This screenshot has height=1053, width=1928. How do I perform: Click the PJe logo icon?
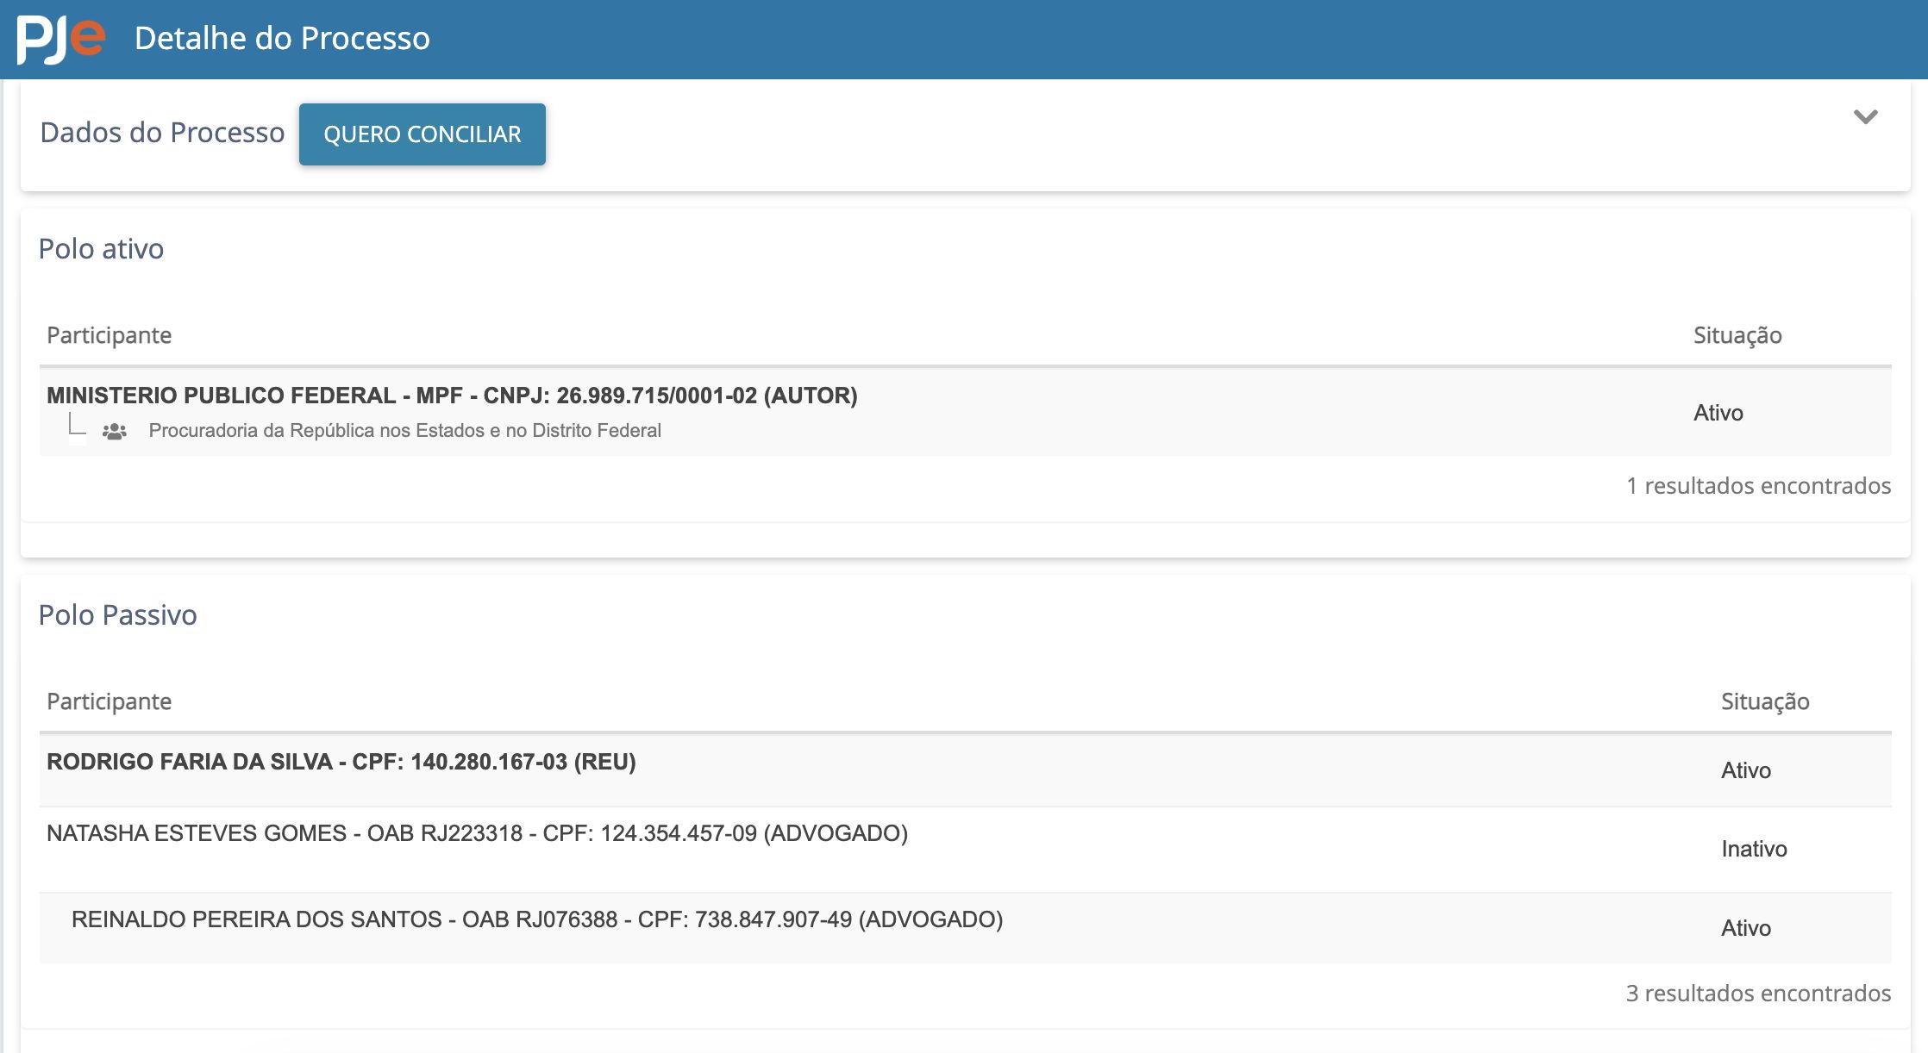click(61, 39)
